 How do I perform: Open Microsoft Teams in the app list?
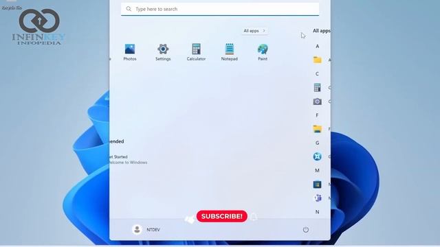(x=318, y=198)
